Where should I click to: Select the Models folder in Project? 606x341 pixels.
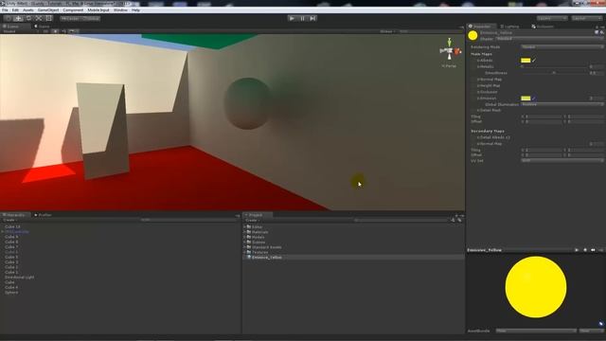coord(258,237)
